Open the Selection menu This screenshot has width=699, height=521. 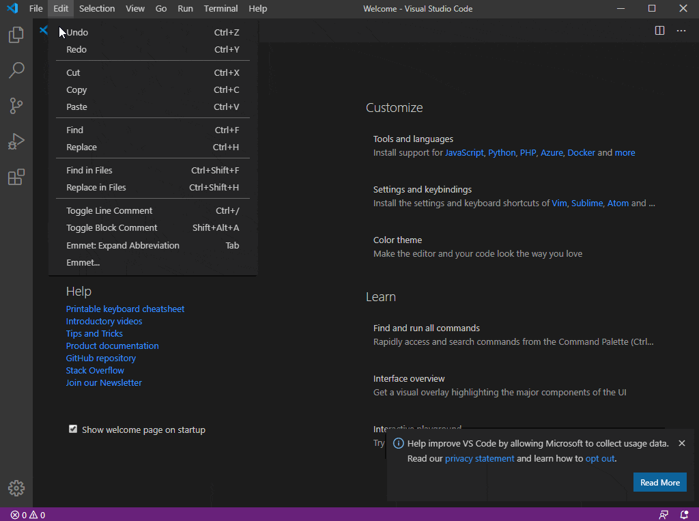coord(97,8)
